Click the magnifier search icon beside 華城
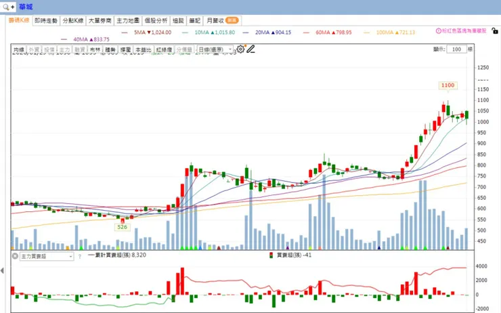 pyautogui.click(x=5, y=7)
